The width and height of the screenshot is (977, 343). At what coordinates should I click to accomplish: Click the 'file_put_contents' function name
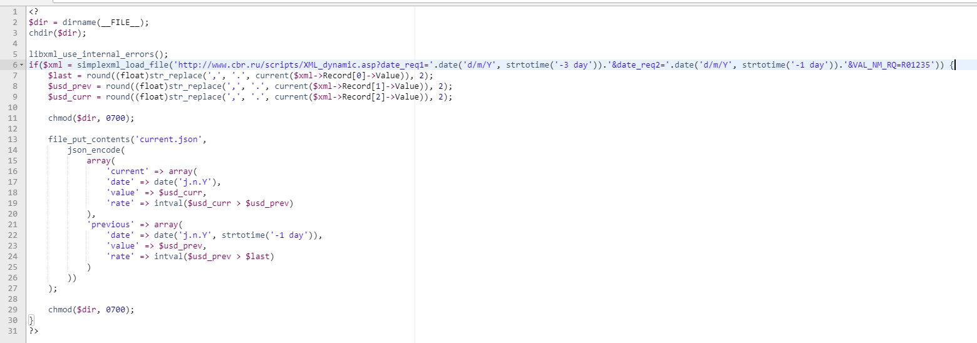89,139
